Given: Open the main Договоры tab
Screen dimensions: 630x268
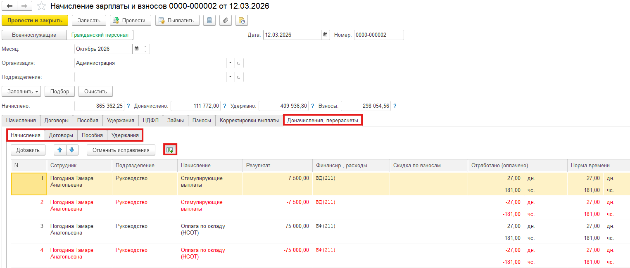Looking at the screenshot, I should 57,121.
